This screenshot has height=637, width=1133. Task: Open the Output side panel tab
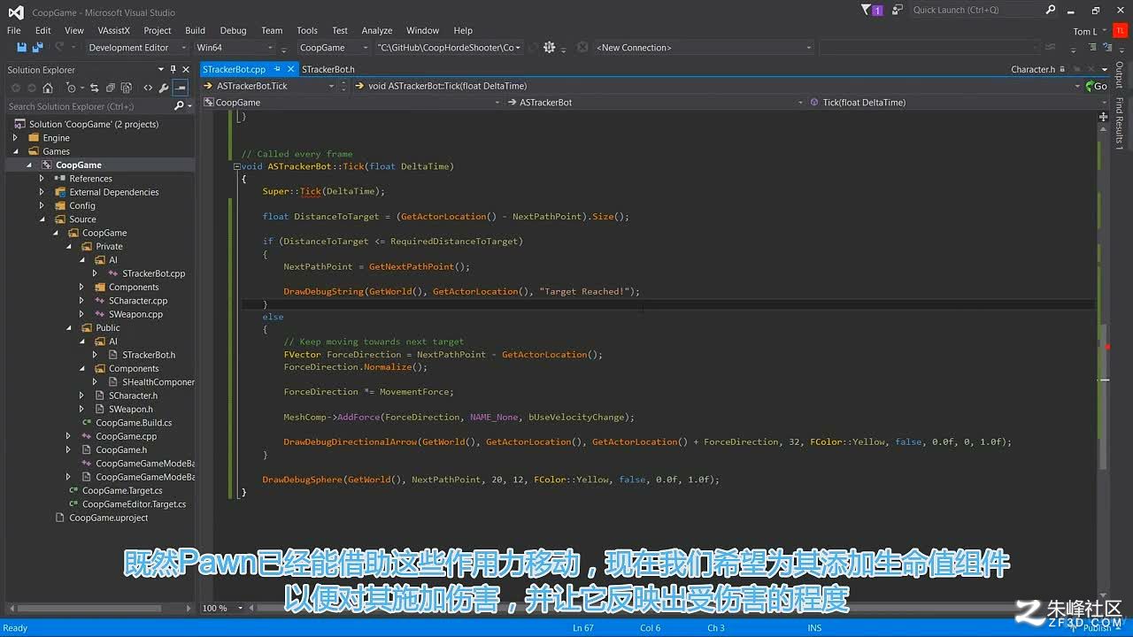pos(1119,75)
